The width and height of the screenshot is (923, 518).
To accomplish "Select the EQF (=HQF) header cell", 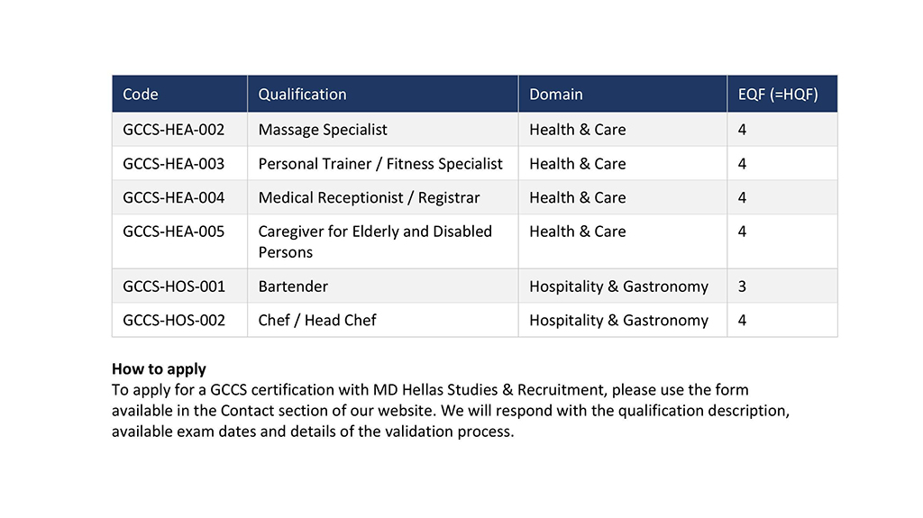I will (778, 95).
